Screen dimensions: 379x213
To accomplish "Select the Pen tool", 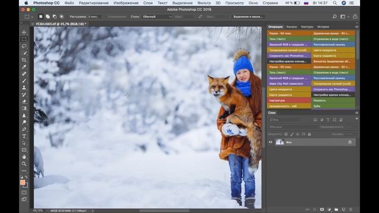I will 24,130.
